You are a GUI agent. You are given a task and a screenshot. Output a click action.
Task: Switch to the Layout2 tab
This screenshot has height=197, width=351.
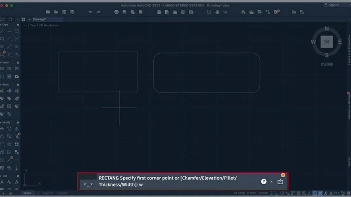62,193
